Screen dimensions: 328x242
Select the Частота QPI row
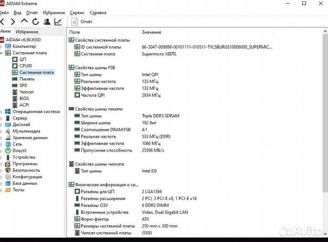click(x=118, y=95)
